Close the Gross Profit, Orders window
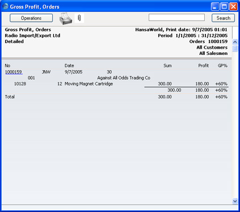The height and width of the screenshot is (212, 240). pos(234,7)
